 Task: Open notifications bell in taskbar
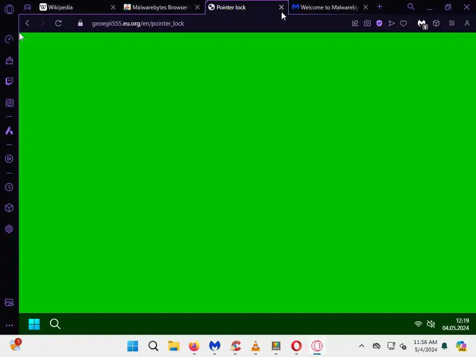(444, 346)
